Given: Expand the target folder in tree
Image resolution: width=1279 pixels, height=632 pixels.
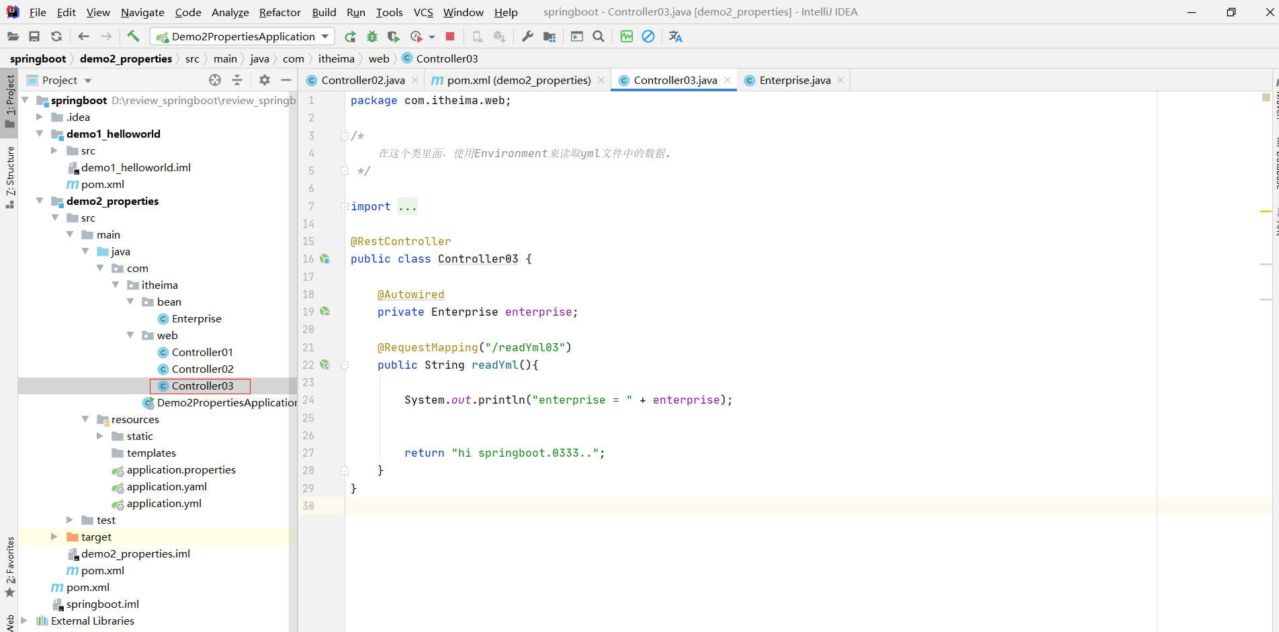Looking at the screenshot, I should [x=54, y=537].
